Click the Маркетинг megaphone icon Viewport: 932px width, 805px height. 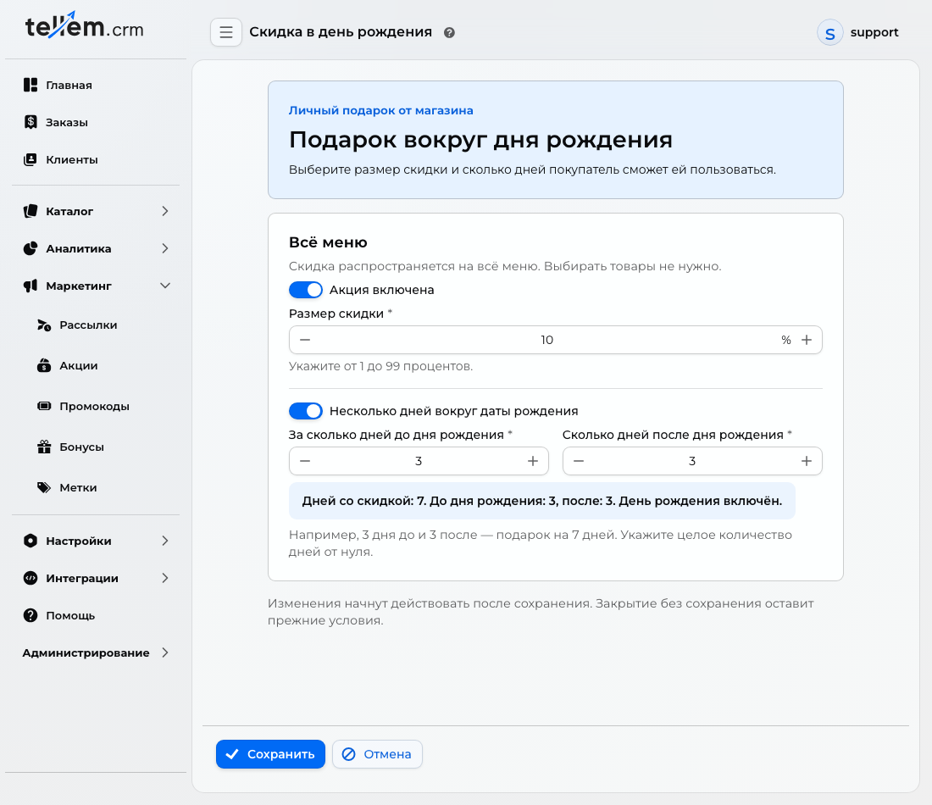(31, 286)
